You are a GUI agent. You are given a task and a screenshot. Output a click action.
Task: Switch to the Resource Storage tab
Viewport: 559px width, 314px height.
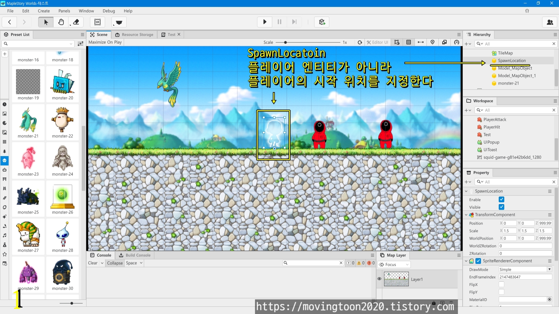[x=134, y=35]
